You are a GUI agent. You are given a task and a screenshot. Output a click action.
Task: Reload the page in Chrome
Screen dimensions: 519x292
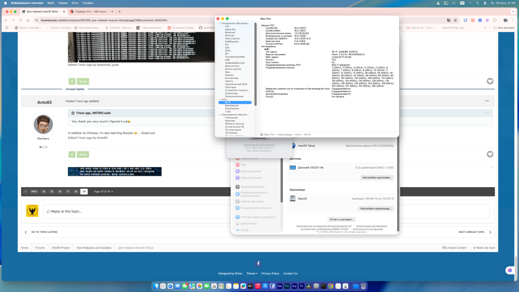pyautogui.click(x=21, y=20)
